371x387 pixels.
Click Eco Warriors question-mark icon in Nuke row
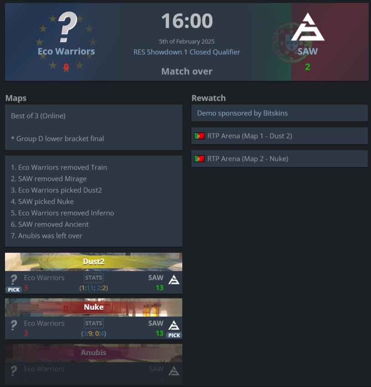coord(14,325)
